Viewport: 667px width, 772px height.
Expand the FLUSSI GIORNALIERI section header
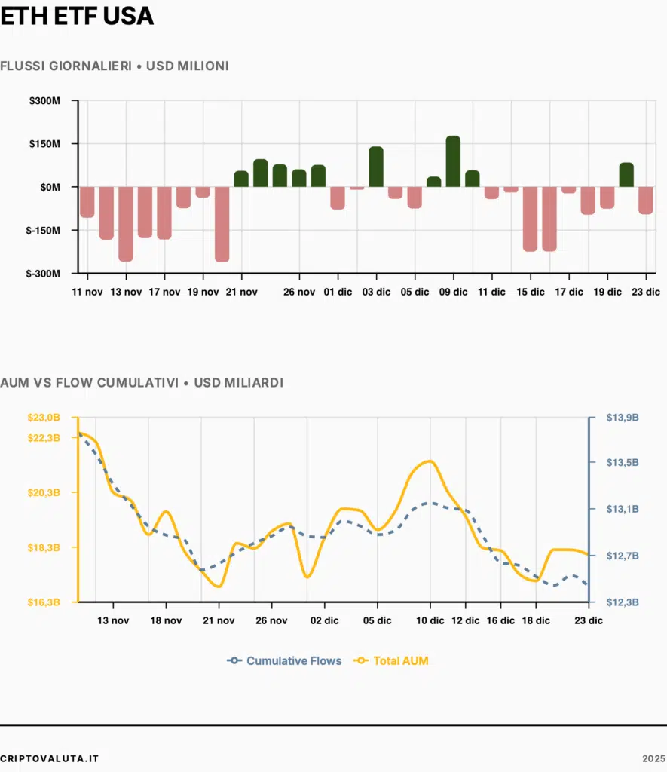click(115, 66)
